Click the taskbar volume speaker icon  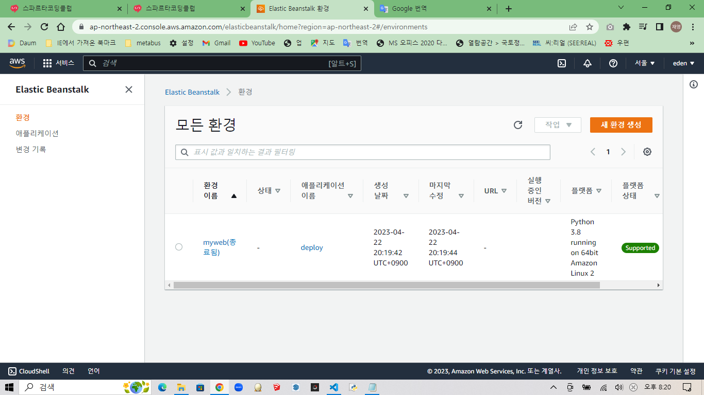pos(619,387)
